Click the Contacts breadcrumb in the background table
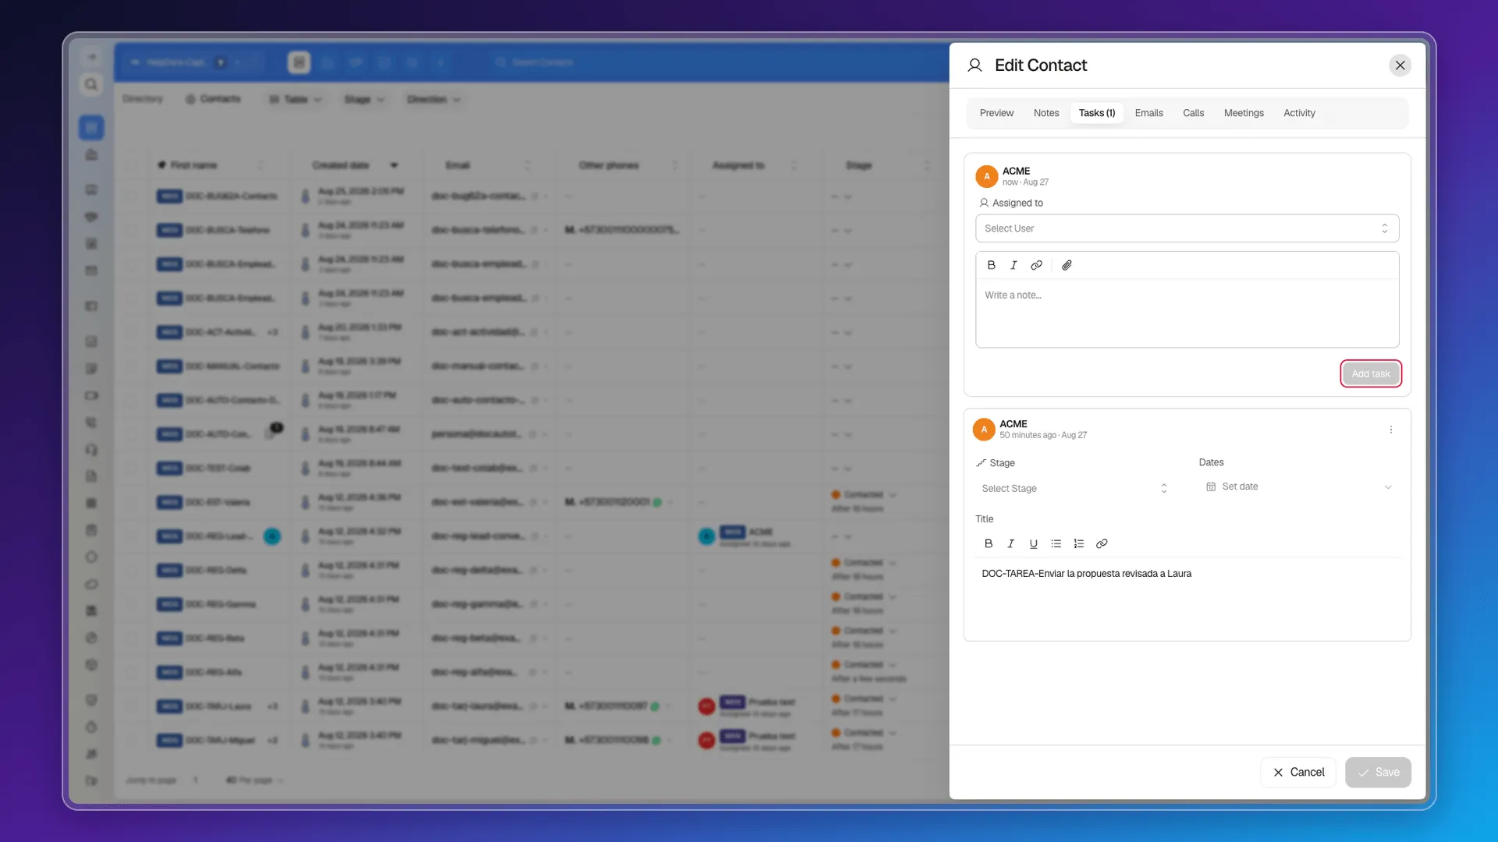Viewport: 1498px width, 842px height. (x=213, y=99)
